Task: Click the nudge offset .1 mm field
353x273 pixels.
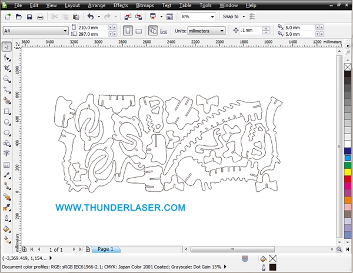Action: (251, 31)
